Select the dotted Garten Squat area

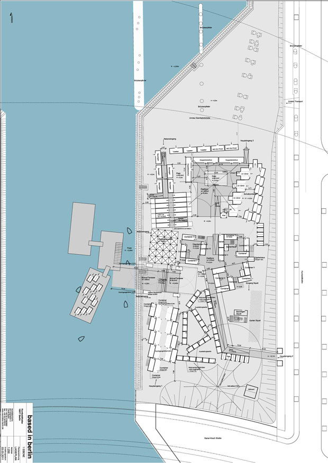[254, 312]
